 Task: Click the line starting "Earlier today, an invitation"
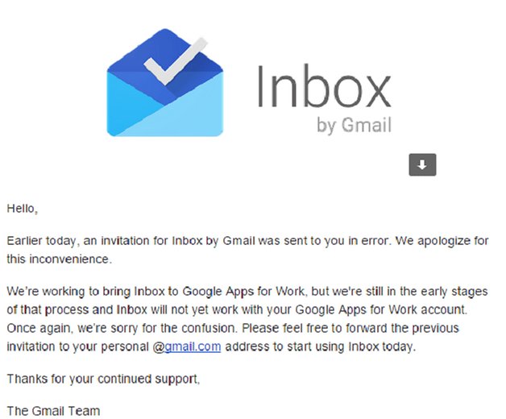coord(247,241)
